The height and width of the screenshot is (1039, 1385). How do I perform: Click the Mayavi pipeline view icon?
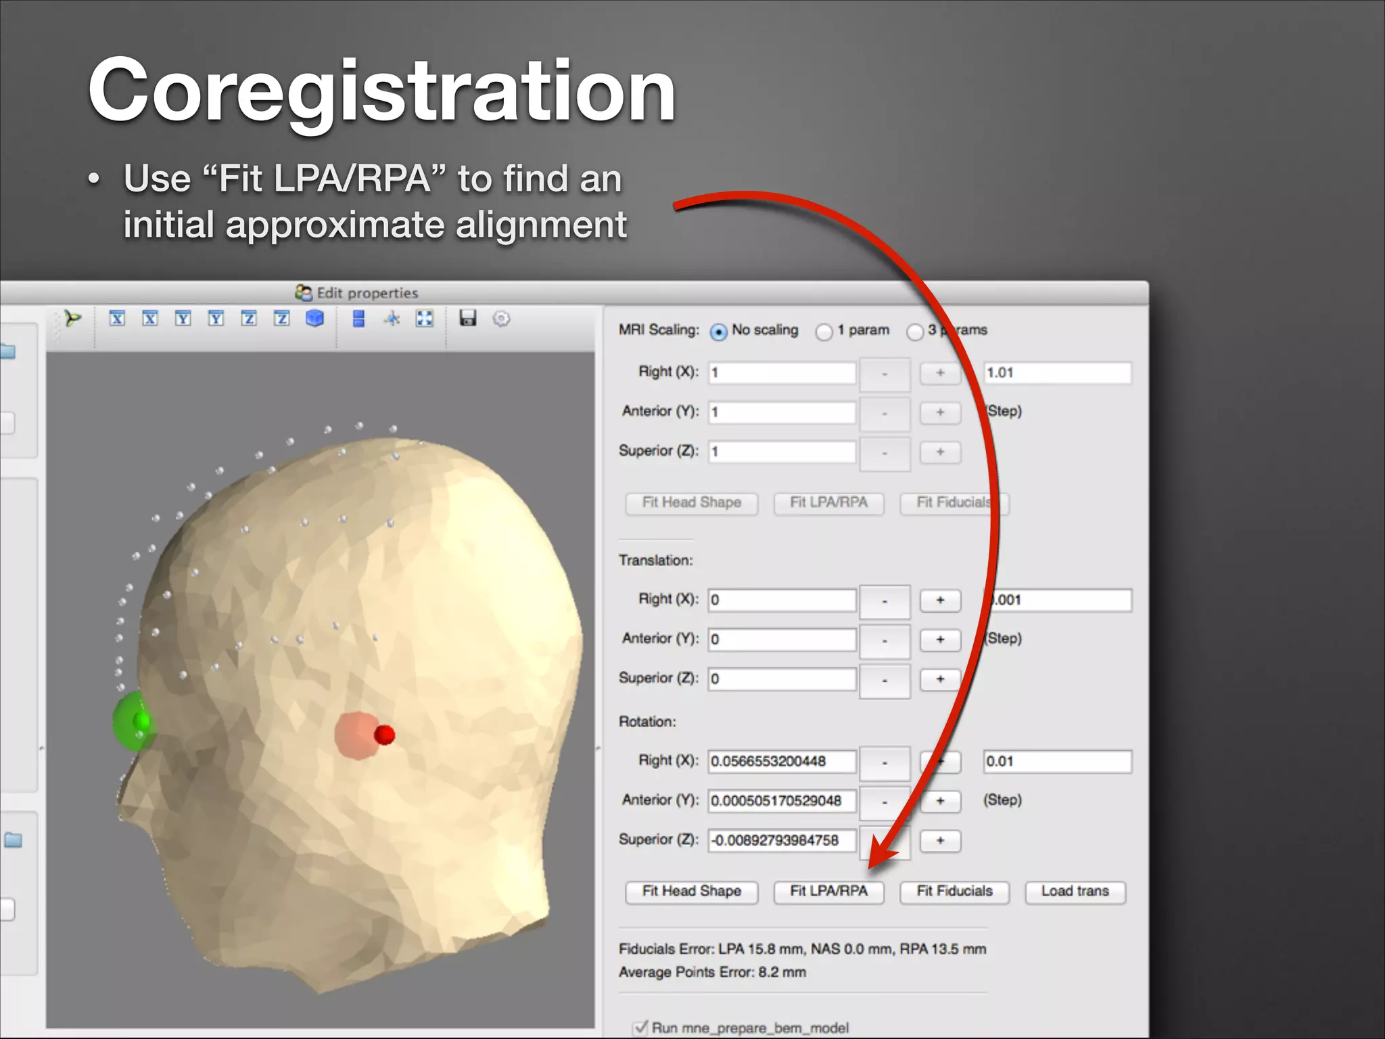pyautogui.click(x=72, y=318)
